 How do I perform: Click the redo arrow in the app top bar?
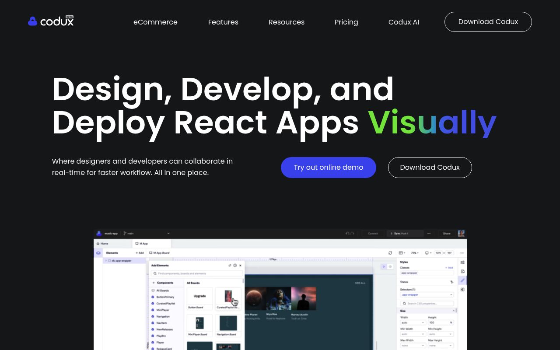[x=352, y=234]
